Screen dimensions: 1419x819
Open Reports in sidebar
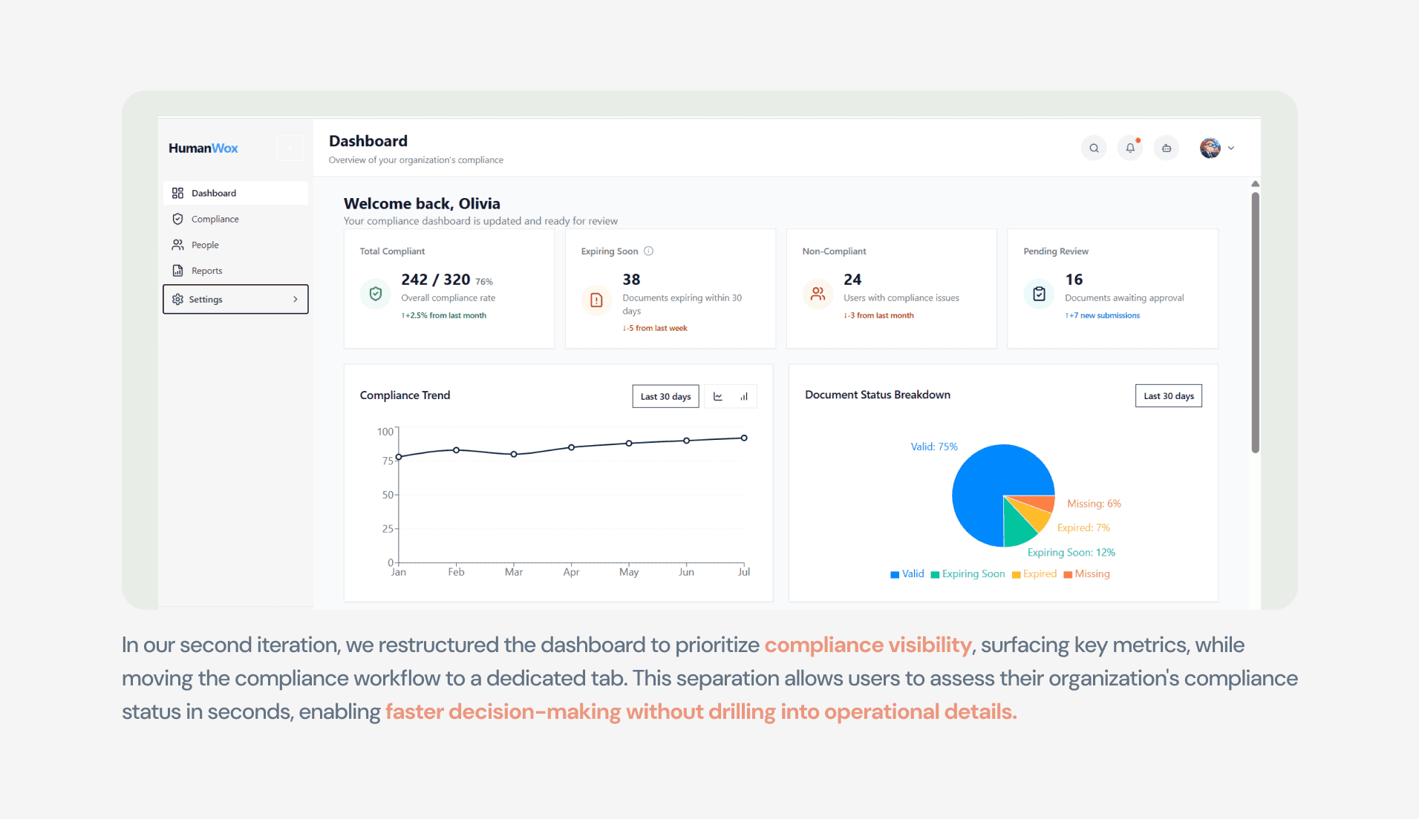[235, 271]
